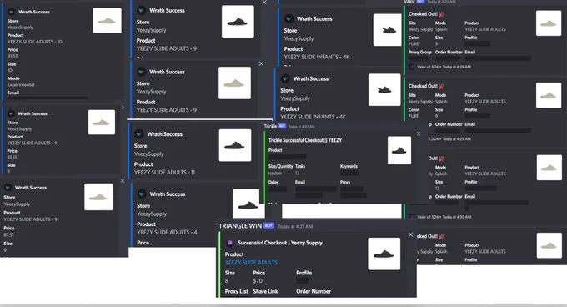Close the TRIANGLE WIN embed with X
567x307 pixels.
pyautogui.click(x=411, y=234)
